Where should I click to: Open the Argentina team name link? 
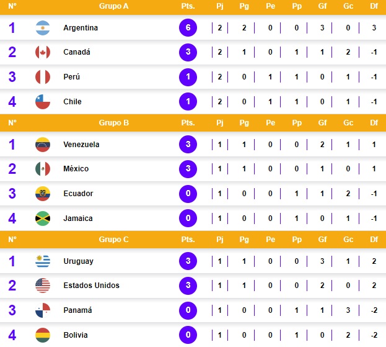(x=81, y=28)
